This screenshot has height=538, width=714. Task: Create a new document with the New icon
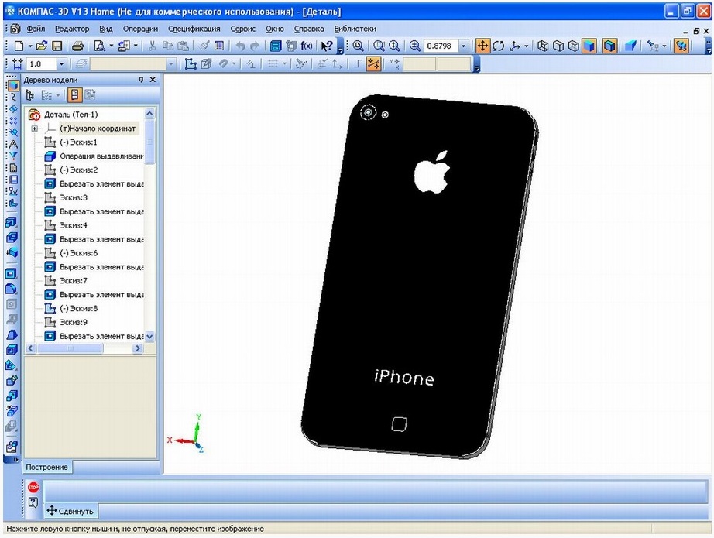(x=19, y=46)
